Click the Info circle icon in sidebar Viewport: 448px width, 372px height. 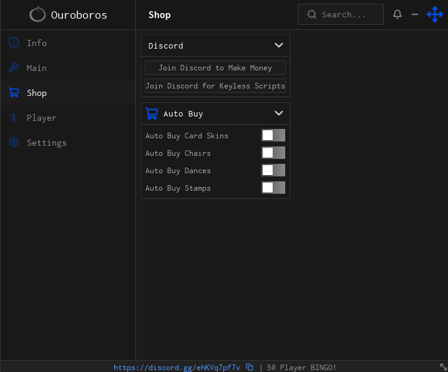[x=14, y=43]
